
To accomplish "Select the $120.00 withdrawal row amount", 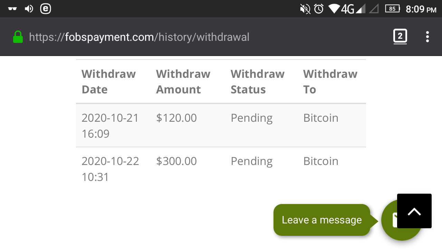I will 176,118.
